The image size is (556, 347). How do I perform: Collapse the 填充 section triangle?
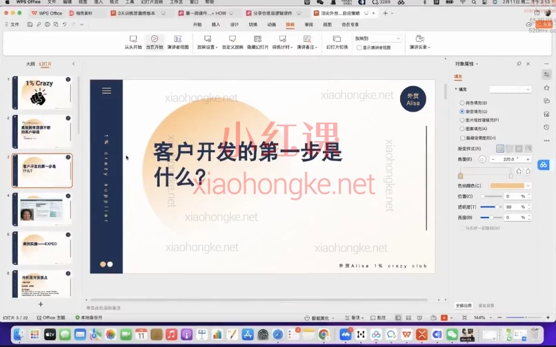click(x=456, y=90)
